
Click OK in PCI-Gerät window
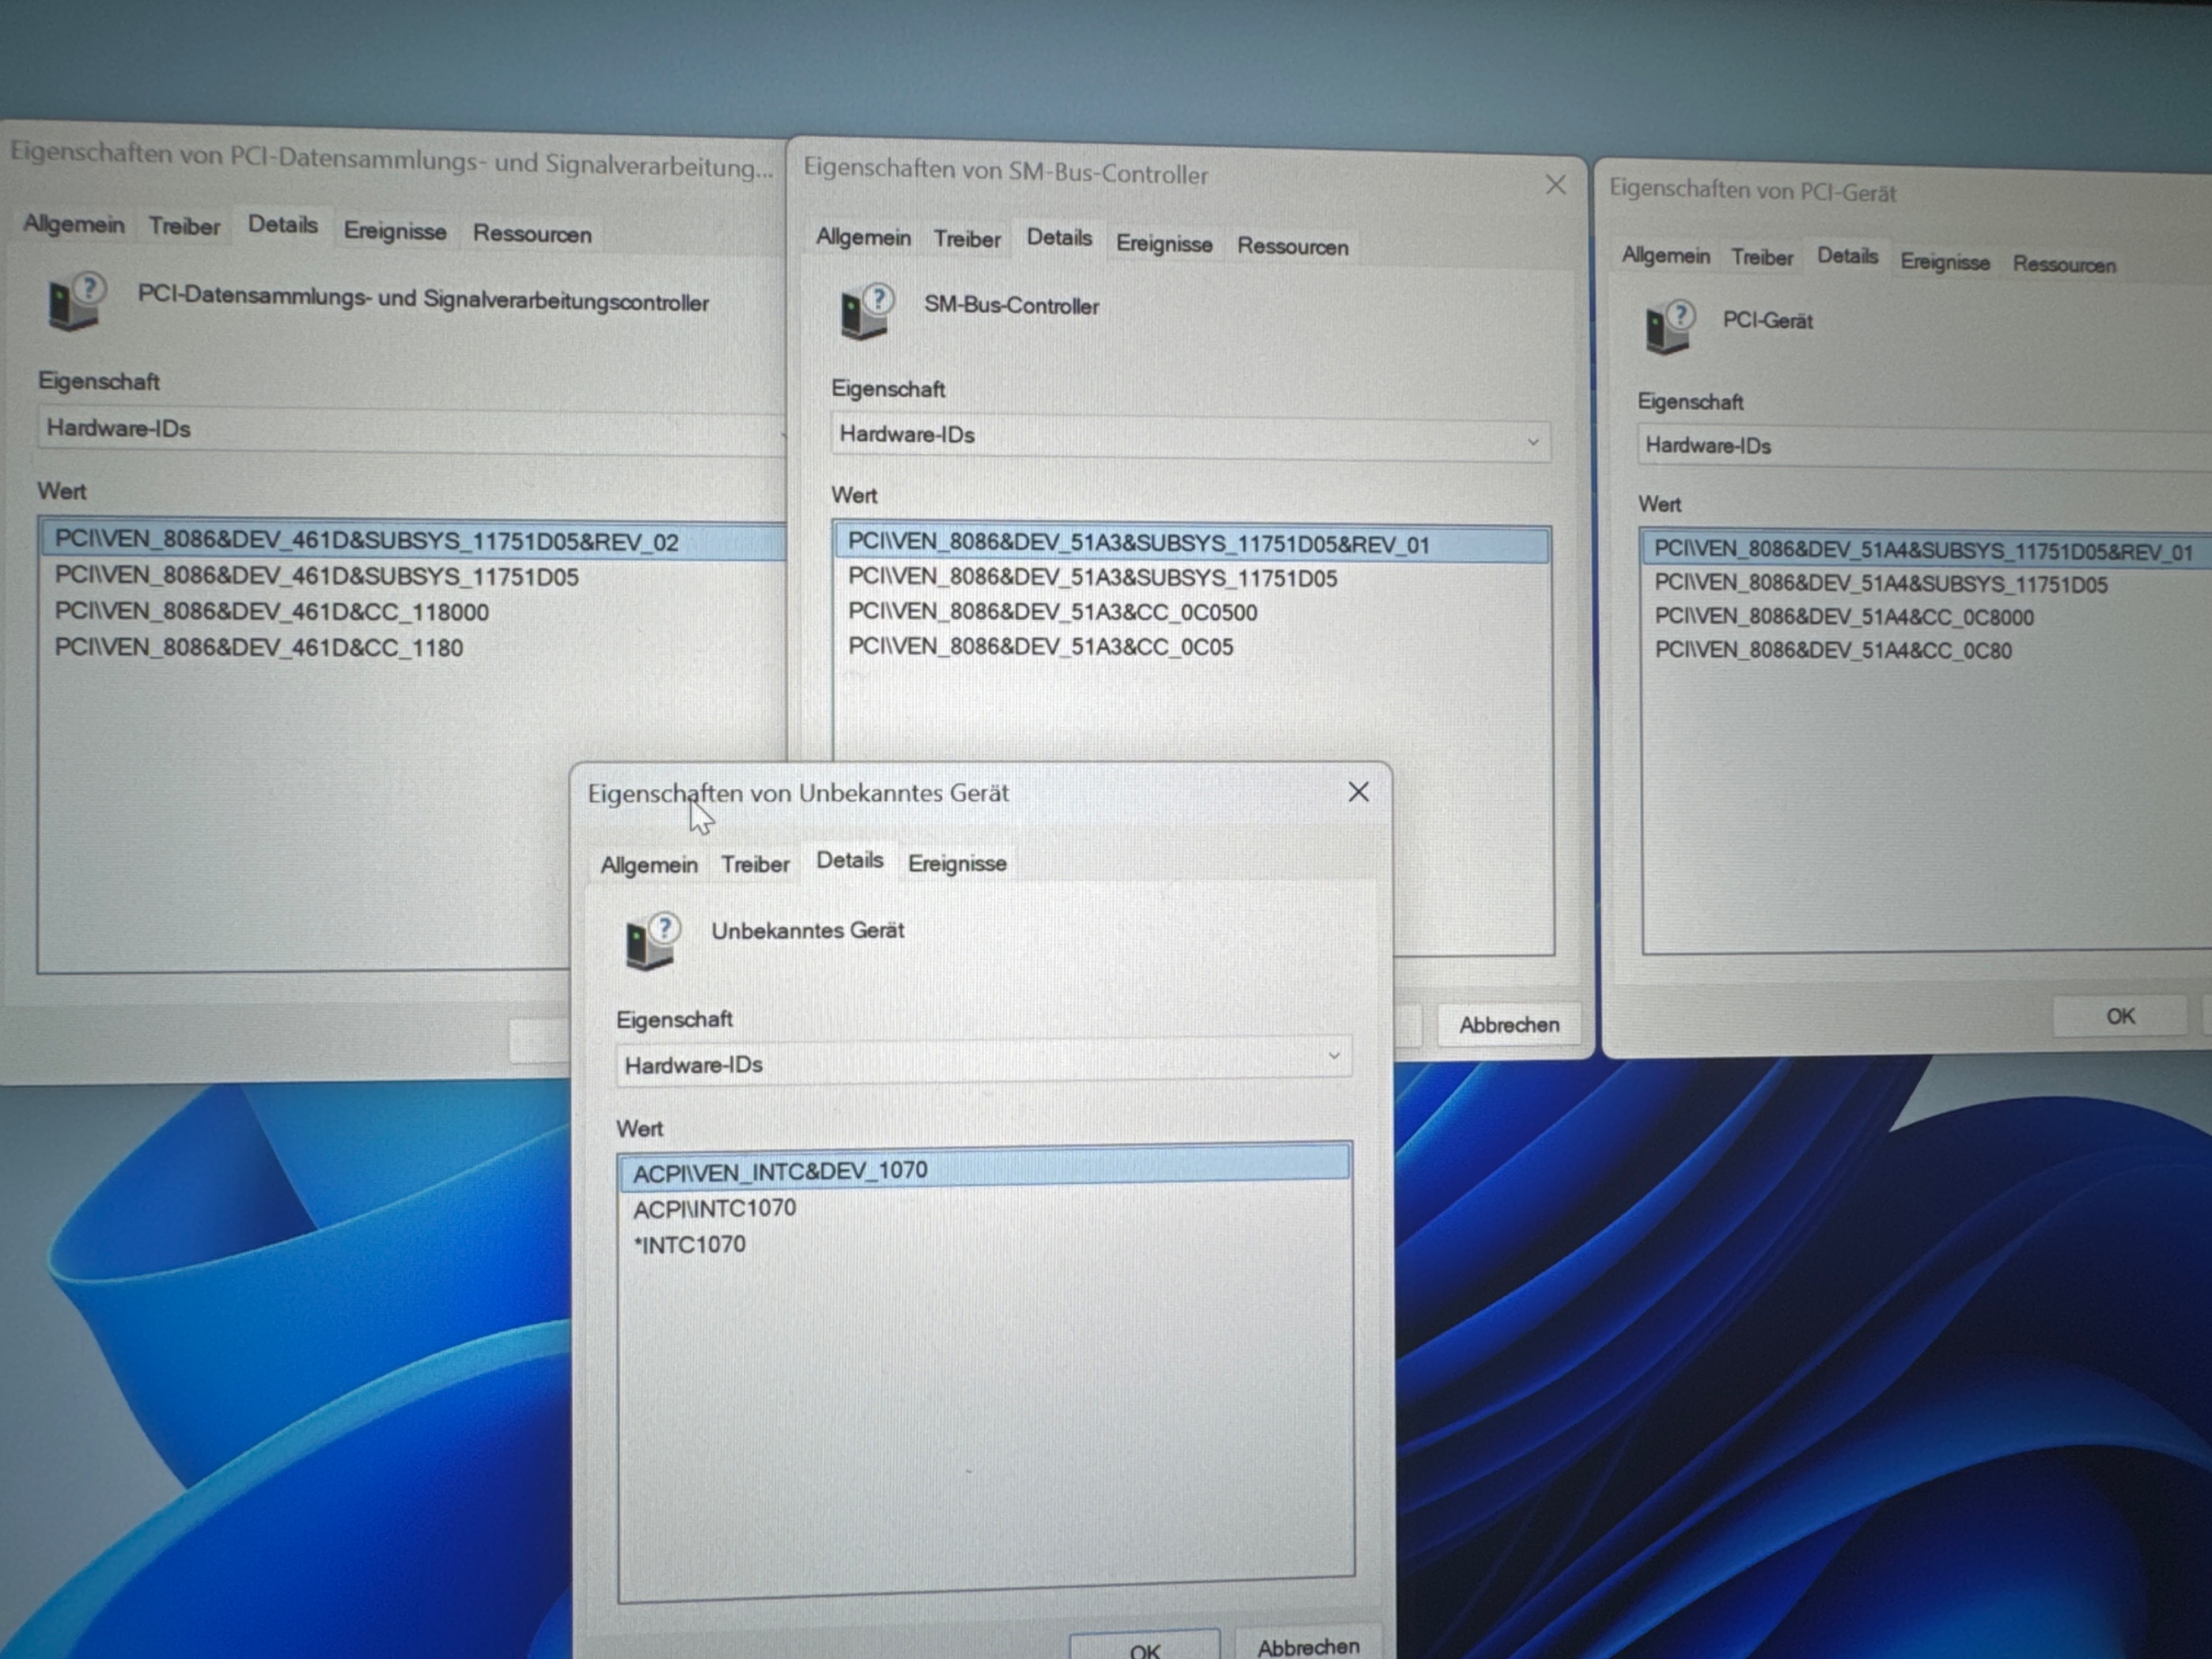coord(2120,1016)
